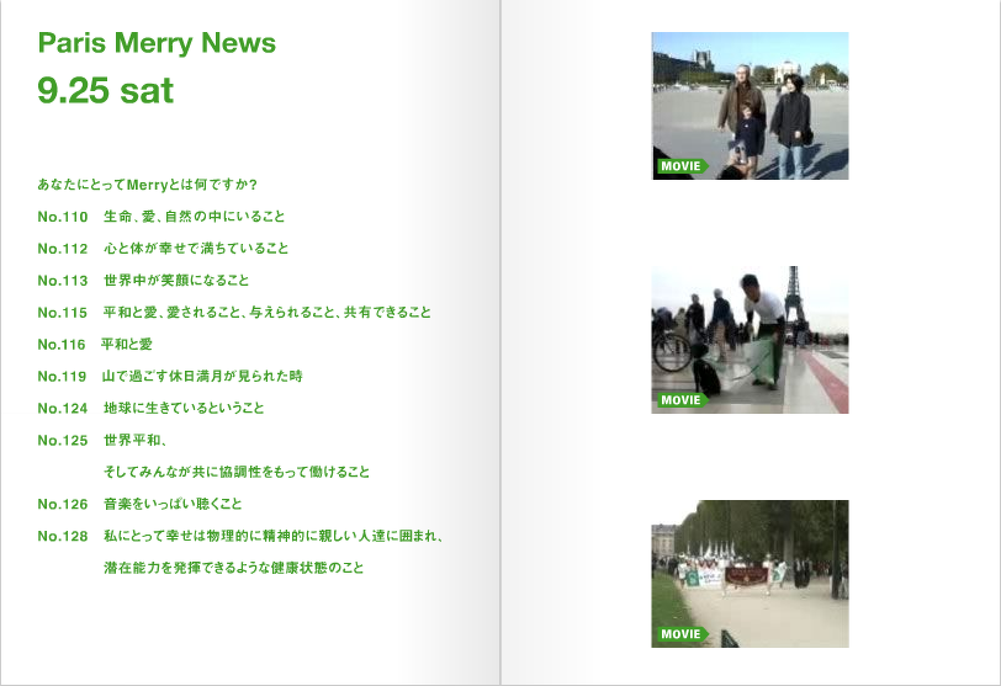The height and width of the screenshot is (686, 1001).
Task: Select the No.113 line '世界中が笑顔になること'
Action: 144,281
